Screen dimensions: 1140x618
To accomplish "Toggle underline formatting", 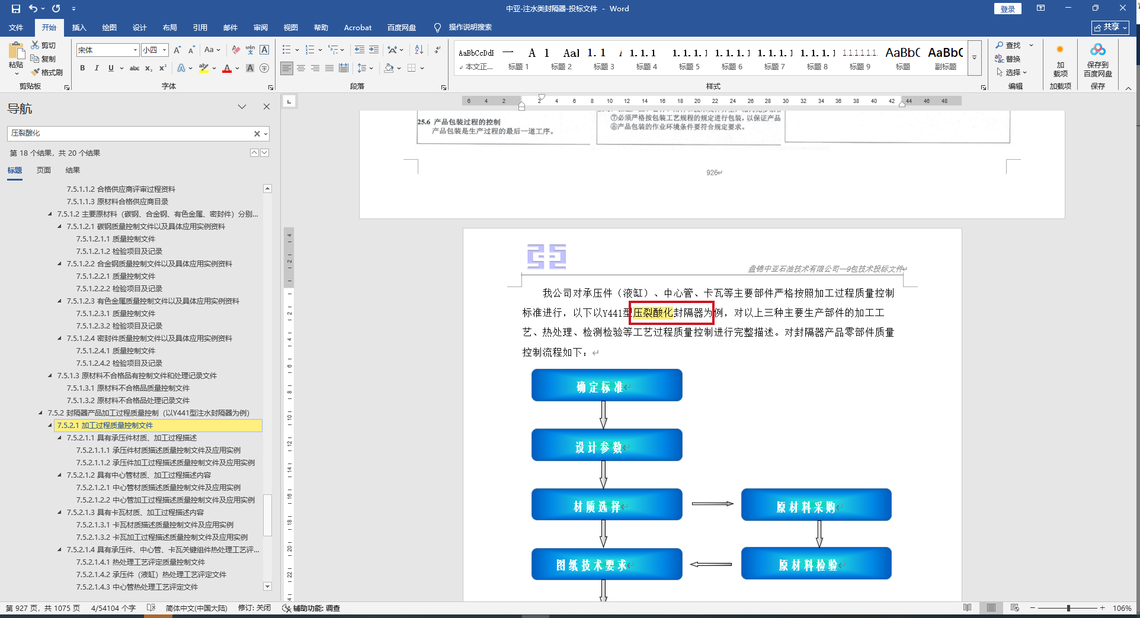I will coord(110,68).
